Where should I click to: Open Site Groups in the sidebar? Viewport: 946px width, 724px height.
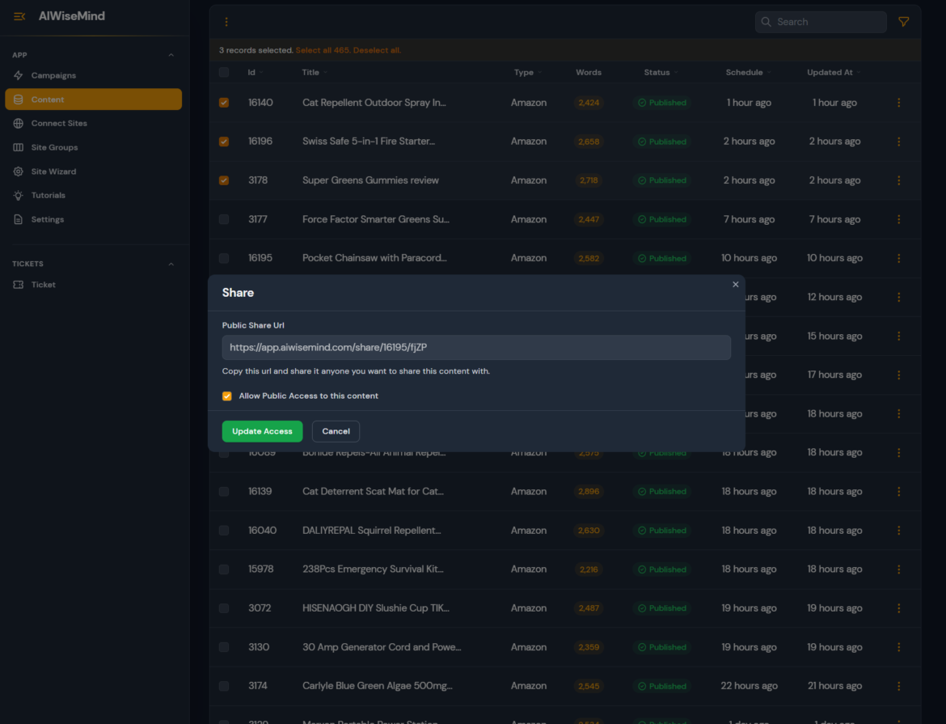pos(54,148)
